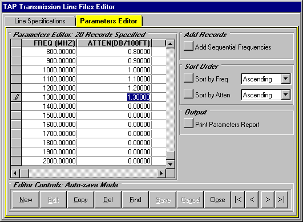Open Sort by Freq order dropdown
This screenshot has height=222, width=303.
[286, 79]
